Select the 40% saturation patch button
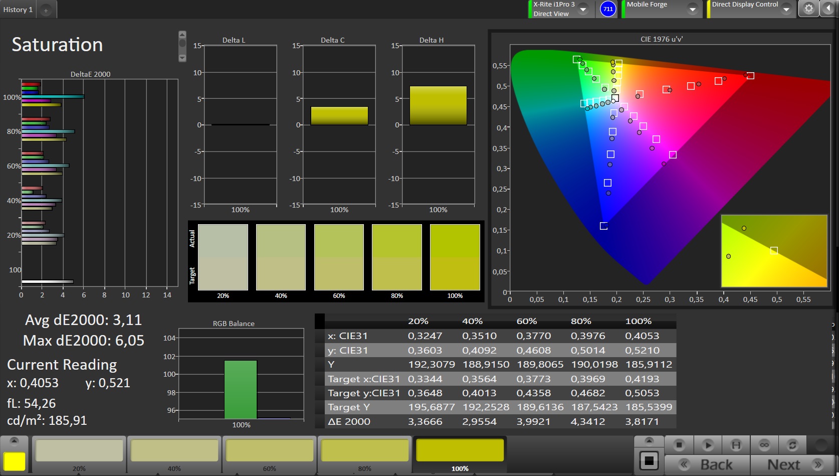The height and width of the screenshot is (476, 839). [174, 455]
